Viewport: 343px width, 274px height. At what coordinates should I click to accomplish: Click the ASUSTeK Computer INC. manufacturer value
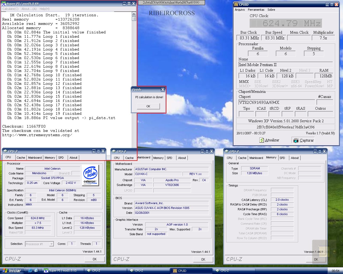click(x=171, y=169)
